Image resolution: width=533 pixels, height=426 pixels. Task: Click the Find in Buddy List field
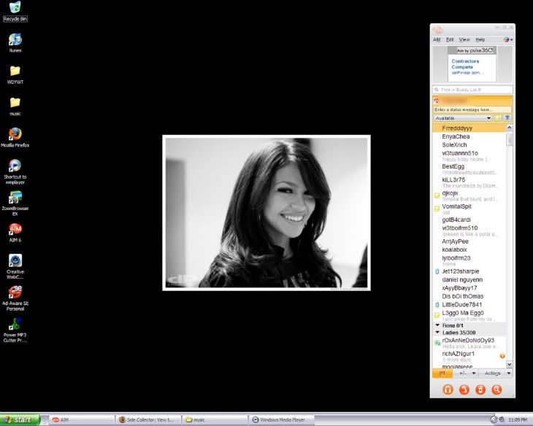472,89
